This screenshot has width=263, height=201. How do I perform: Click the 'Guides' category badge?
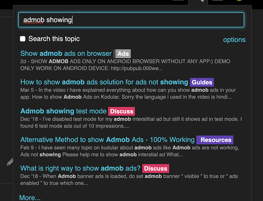point(202,82)
